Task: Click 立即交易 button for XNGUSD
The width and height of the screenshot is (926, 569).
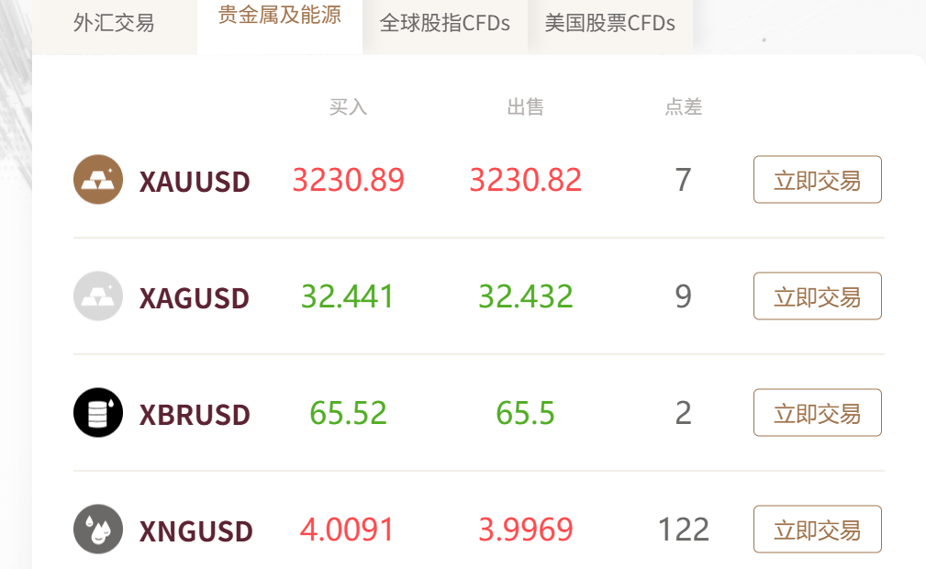Action: point(818,529)
